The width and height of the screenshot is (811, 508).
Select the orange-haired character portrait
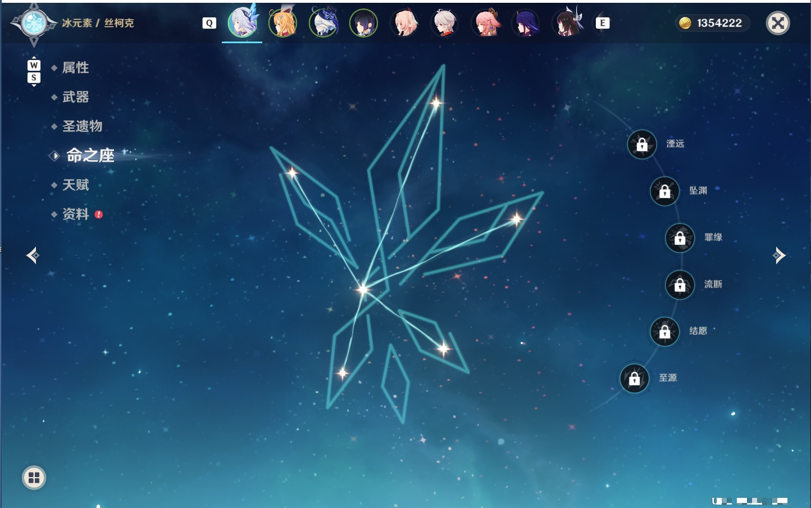tap(283, 23)
